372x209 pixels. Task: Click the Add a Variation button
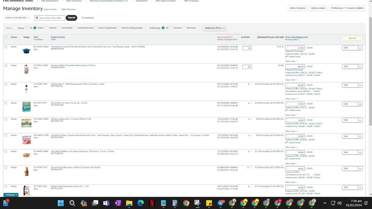tap(298, 8)
